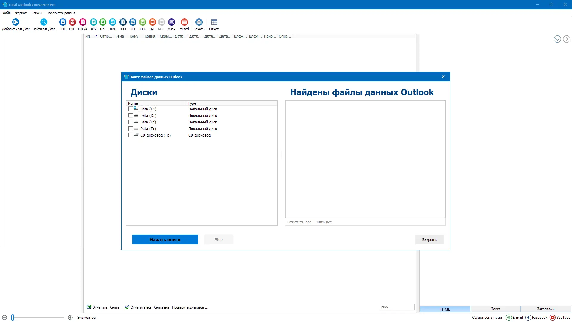Open the vCard export icon
The image size is (572, 322).
click(184, 22)
